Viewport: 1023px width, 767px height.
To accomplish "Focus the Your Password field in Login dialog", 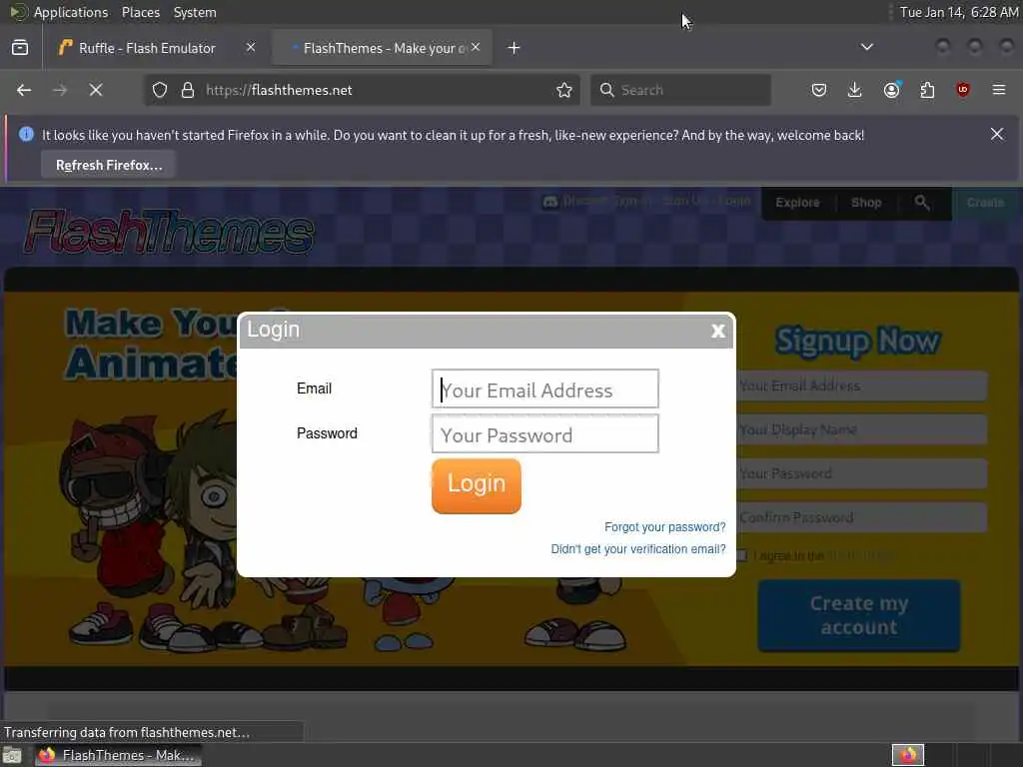I will pos(544,433).
